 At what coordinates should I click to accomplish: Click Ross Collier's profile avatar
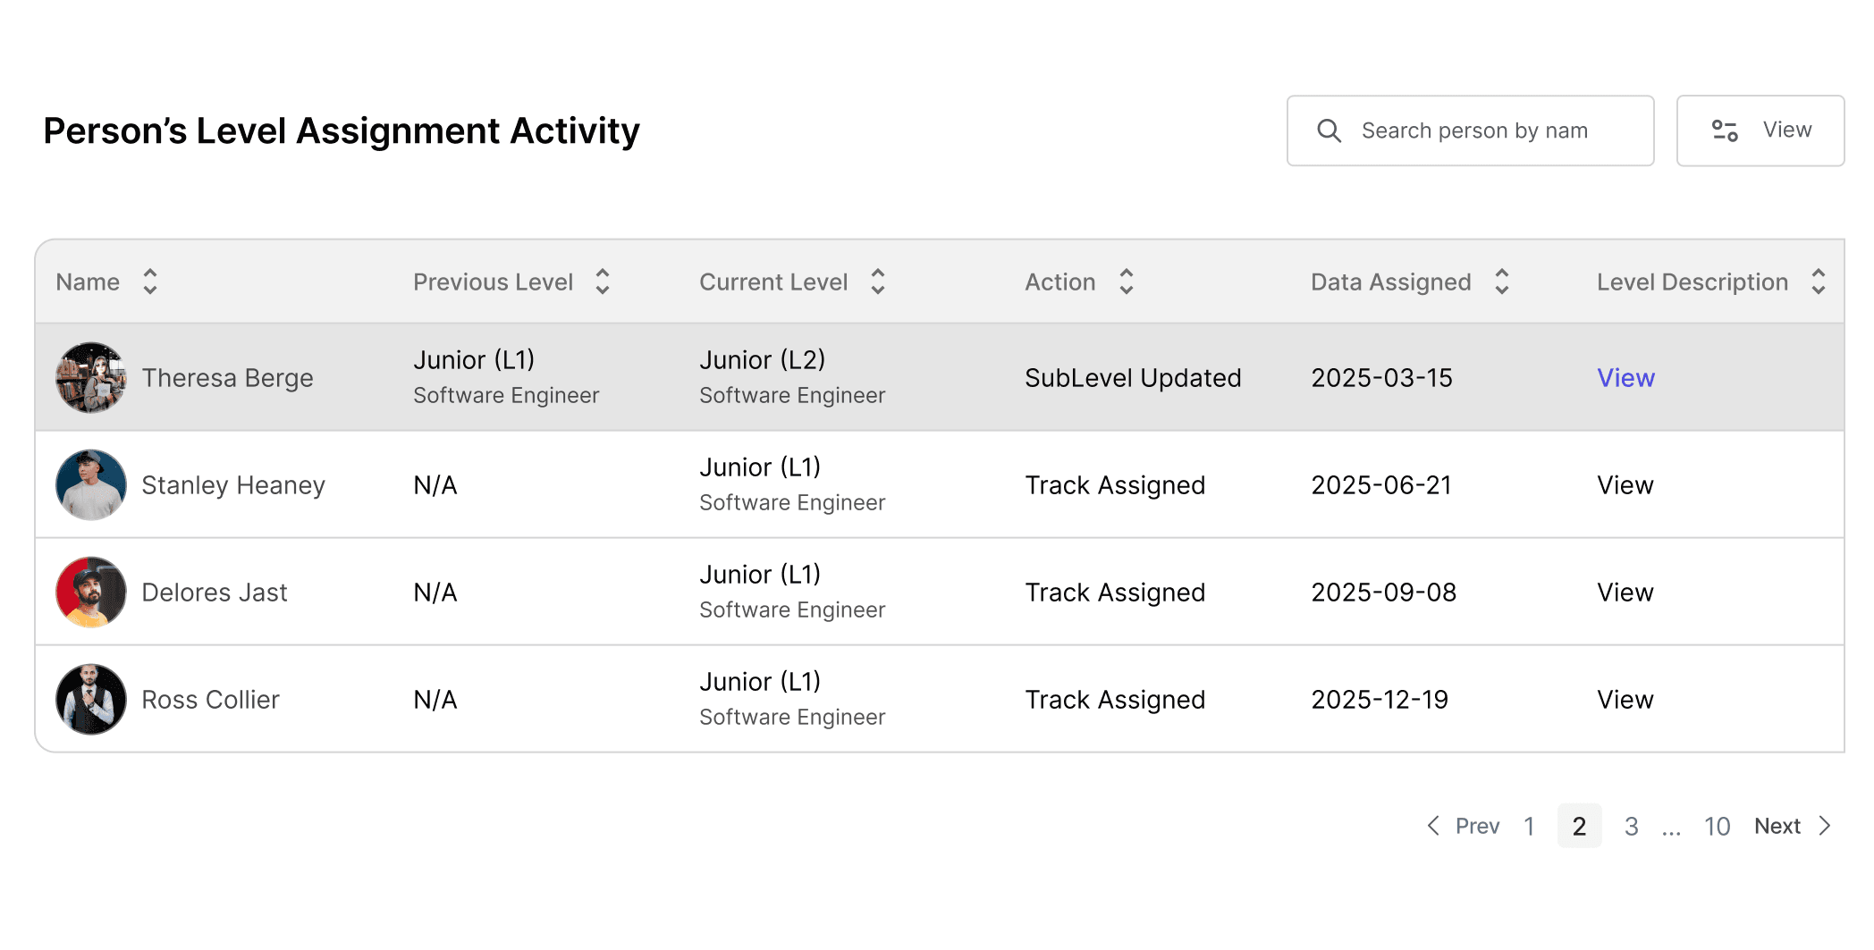[x=90, y=699]
